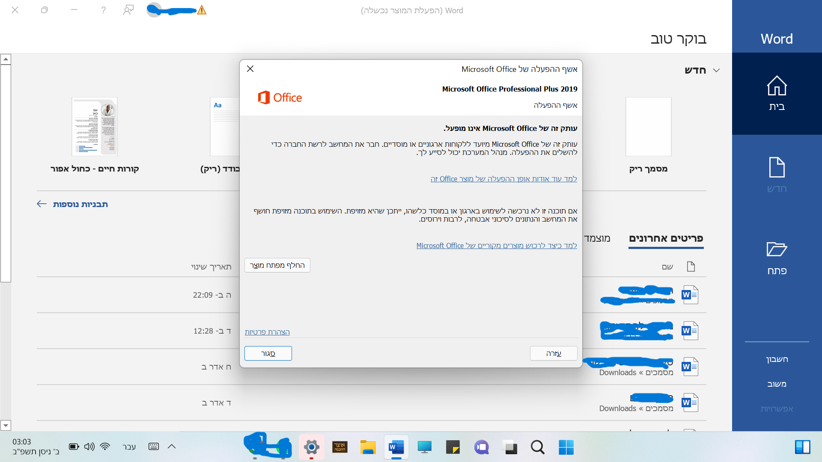Open the Chat icon in taskbar
This screenshot has width=822, height=462.
(481, 447)
